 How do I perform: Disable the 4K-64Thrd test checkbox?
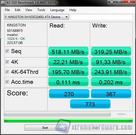click(7, 72)
